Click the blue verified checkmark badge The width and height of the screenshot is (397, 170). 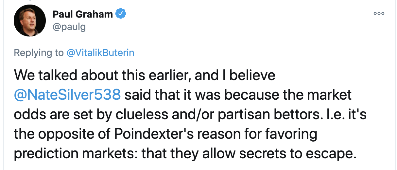121,14
